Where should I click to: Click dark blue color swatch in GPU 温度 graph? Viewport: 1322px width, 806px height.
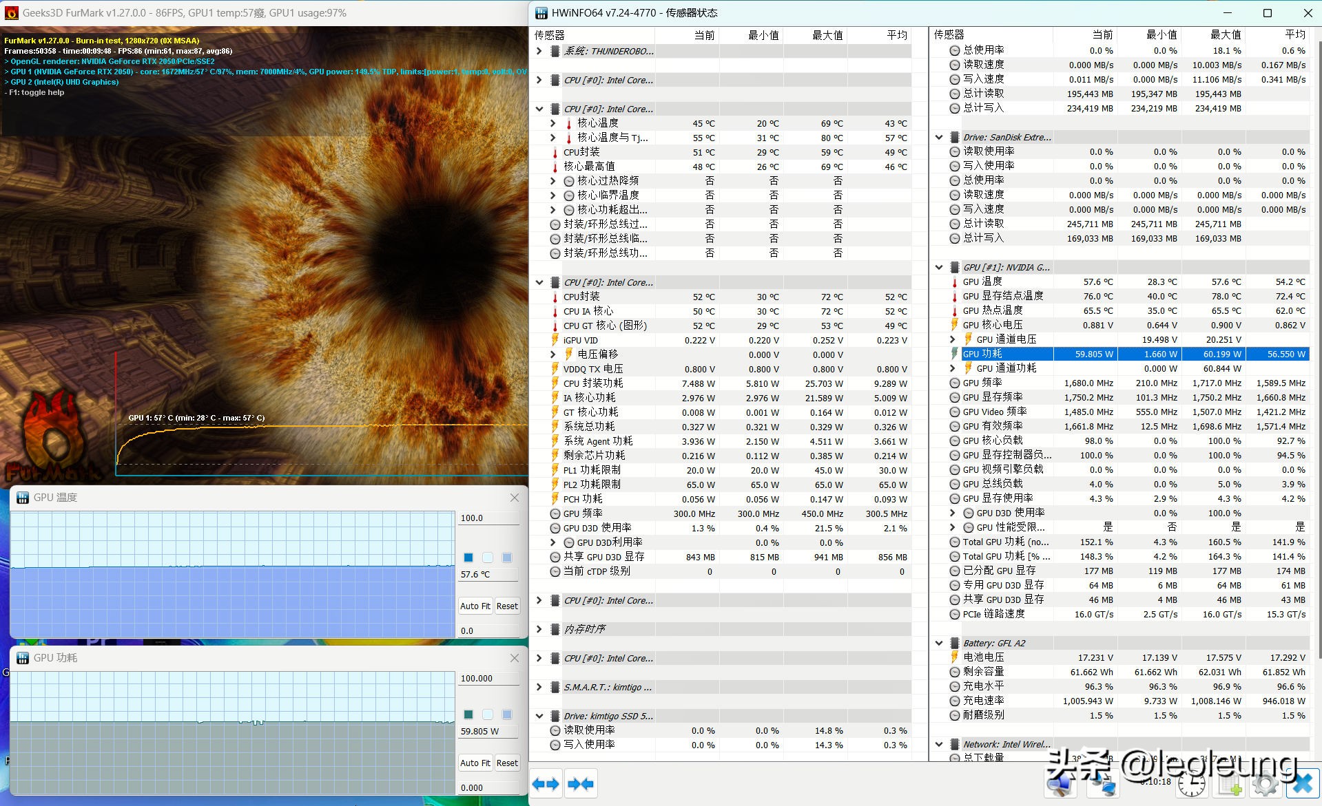click(468, 558)
